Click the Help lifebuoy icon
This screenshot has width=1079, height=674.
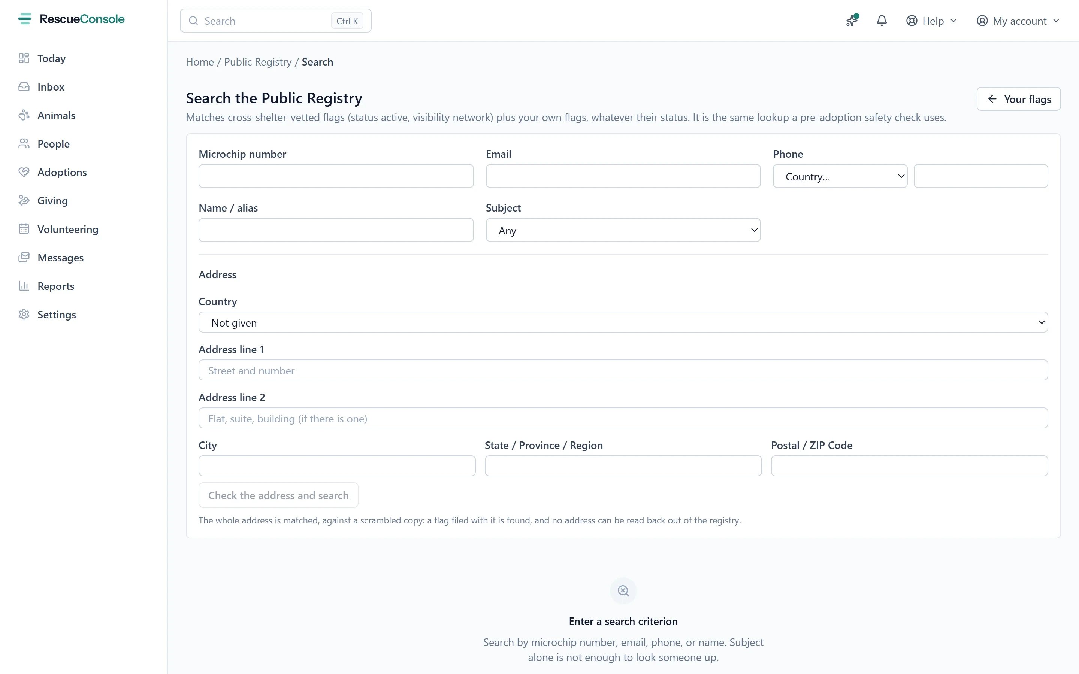(912, 21)
